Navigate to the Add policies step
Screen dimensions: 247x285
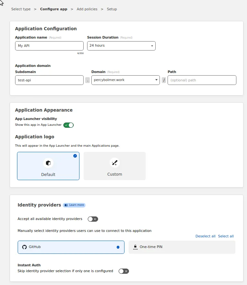click(x=87, y=9)
